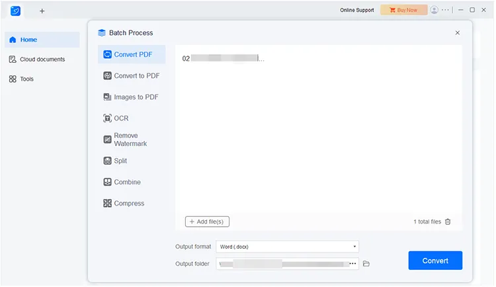This screenshot has width=496, height=287.
Task: Delete all files with the trash icon
Action: (448, 222)
